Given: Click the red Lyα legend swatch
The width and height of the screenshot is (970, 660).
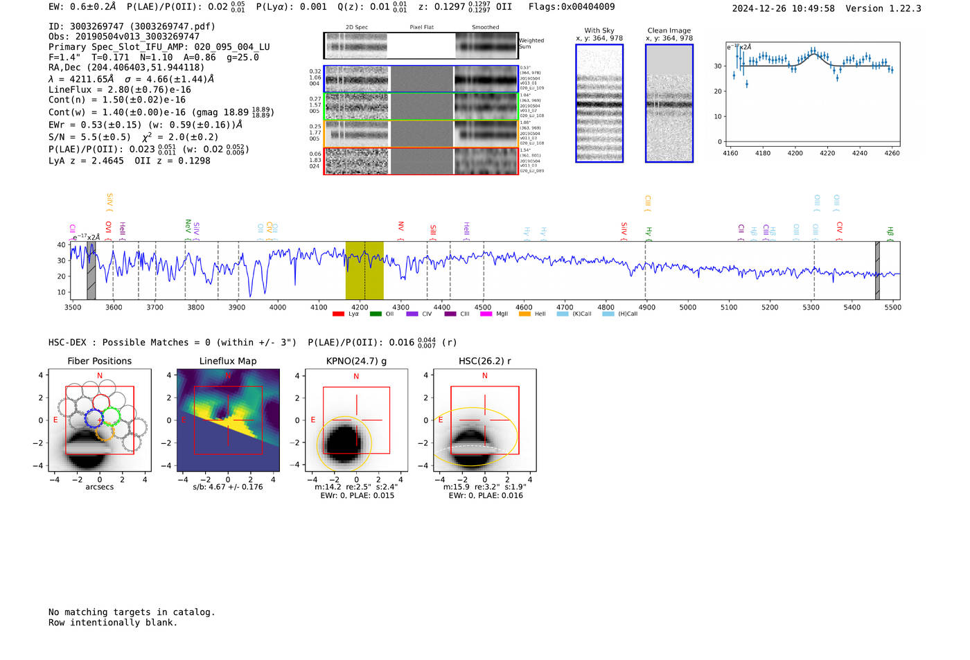Looking at the screenshot, I should coord(338,314).
